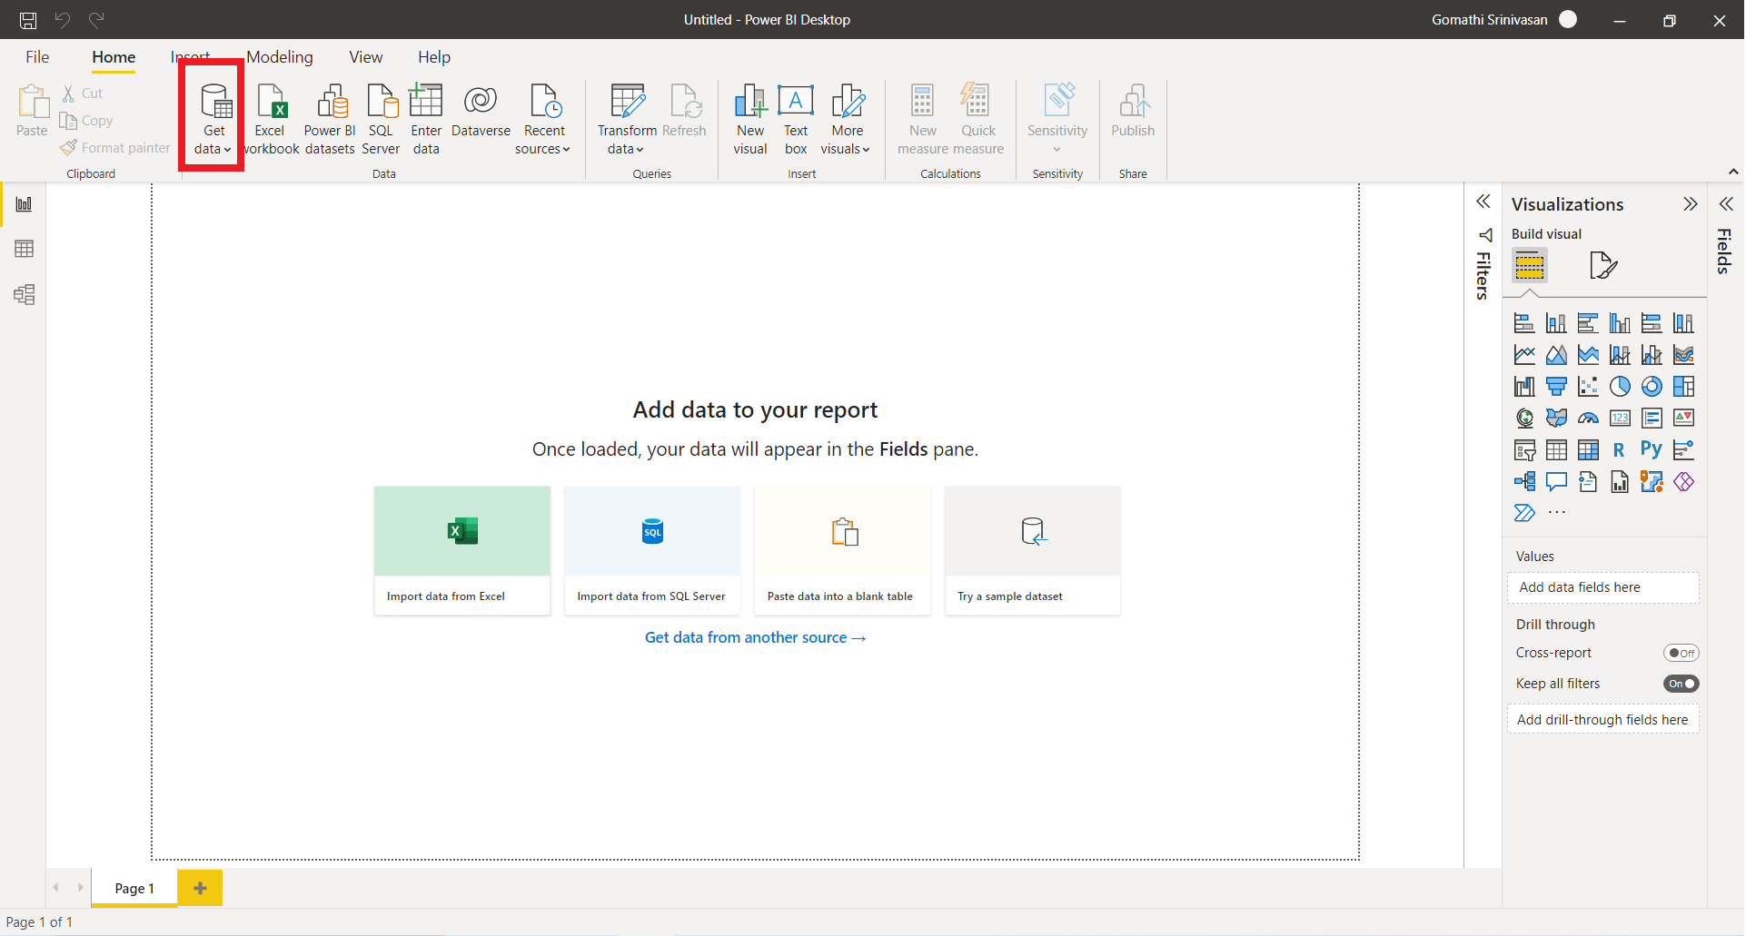Insert an R script visual

click(1620, 450)
